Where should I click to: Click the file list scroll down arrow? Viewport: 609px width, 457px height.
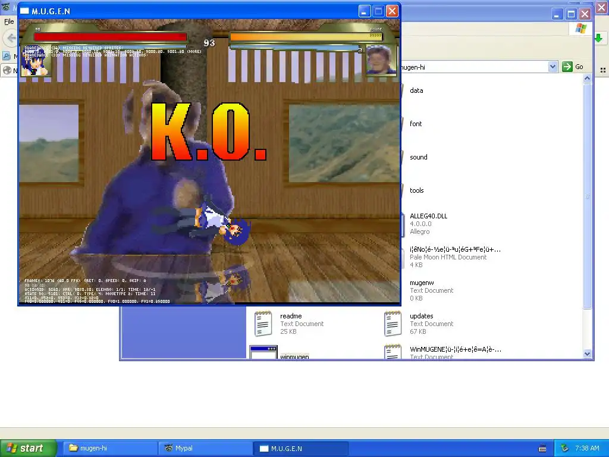[x=587, y=353]
